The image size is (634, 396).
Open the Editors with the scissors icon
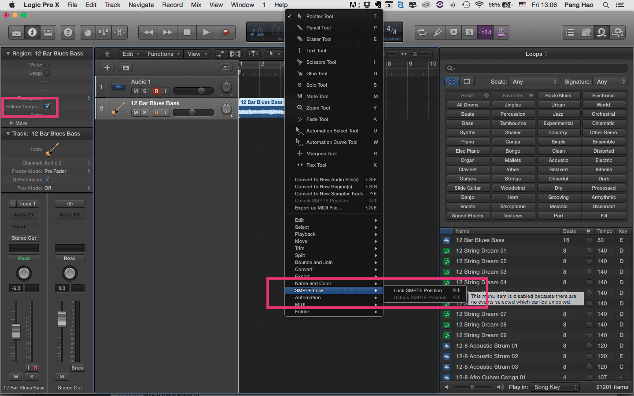119,32
